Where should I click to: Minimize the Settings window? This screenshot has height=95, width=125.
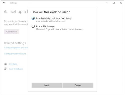click(x=107, y=3)
